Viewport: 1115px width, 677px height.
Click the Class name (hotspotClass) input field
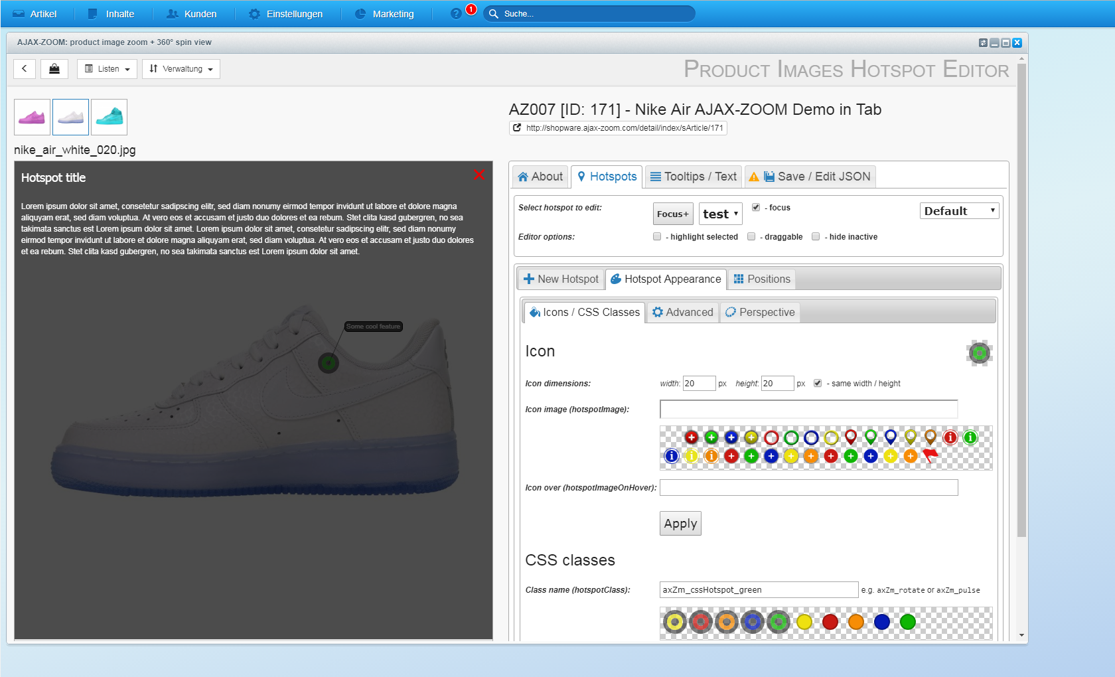(x=759, y=589)
